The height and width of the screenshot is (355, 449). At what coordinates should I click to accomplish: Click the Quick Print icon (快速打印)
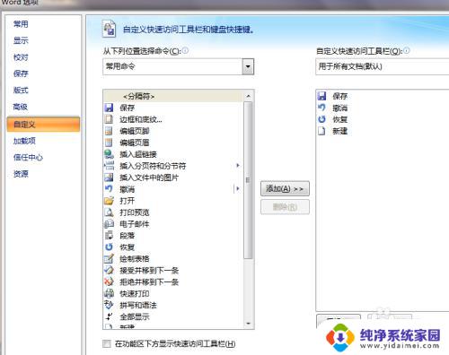pyautogui.click(x=109, y=293)
